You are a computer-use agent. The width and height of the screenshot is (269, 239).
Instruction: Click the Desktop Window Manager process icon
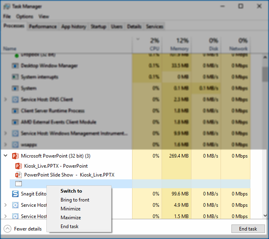(x=15, y=66)
